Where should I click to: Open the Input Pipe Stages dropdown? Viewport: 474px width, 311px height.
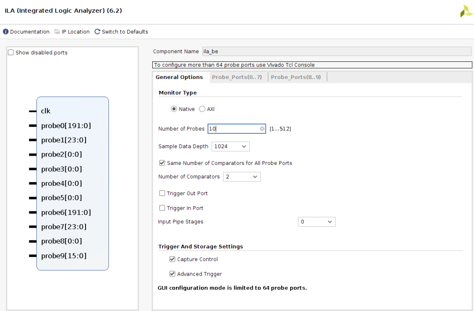click(x=316, y=222)
